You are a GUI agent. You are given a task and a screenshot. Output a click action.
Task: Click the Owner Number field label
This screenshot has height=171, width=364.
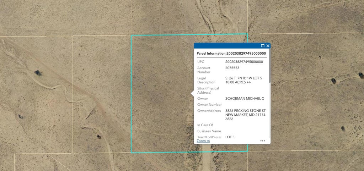[x=209, y=105]
